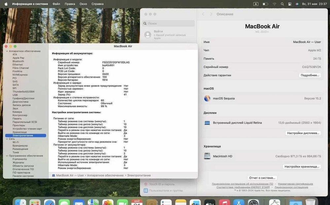Select Bluetooth in the hardware tree
The width and height of the screenshot is (330, 205).
click(x=18, y=61)
